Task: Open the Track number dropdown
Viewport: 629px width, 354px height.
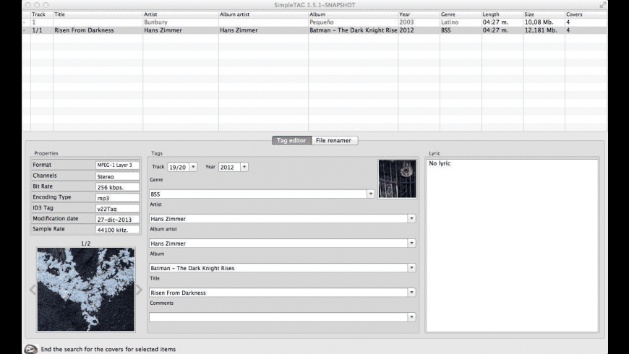Action: coord(193,167)
